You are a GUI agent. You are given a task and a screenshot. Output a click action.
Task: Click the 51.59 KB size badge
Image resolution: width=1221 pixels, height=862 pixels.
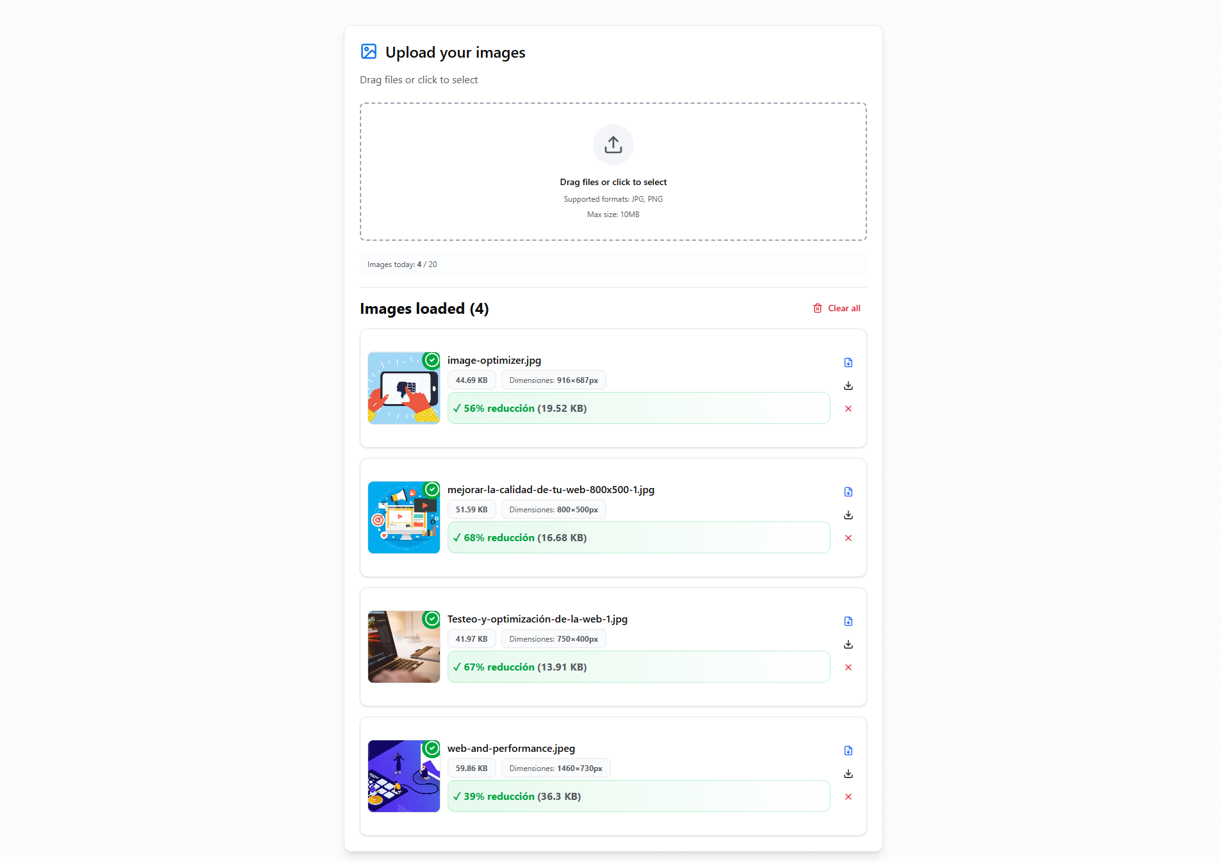pos(472,510)
